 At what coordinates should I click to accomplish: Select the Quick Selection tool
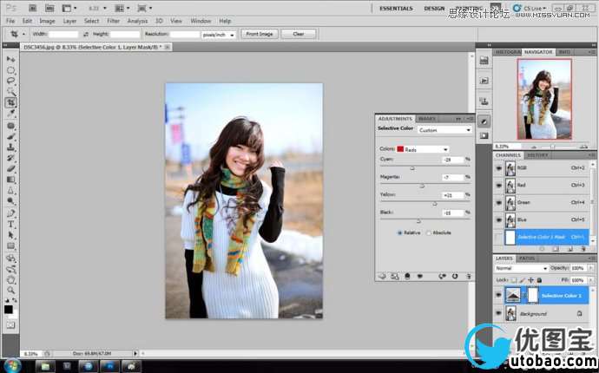tap(10, 92)
